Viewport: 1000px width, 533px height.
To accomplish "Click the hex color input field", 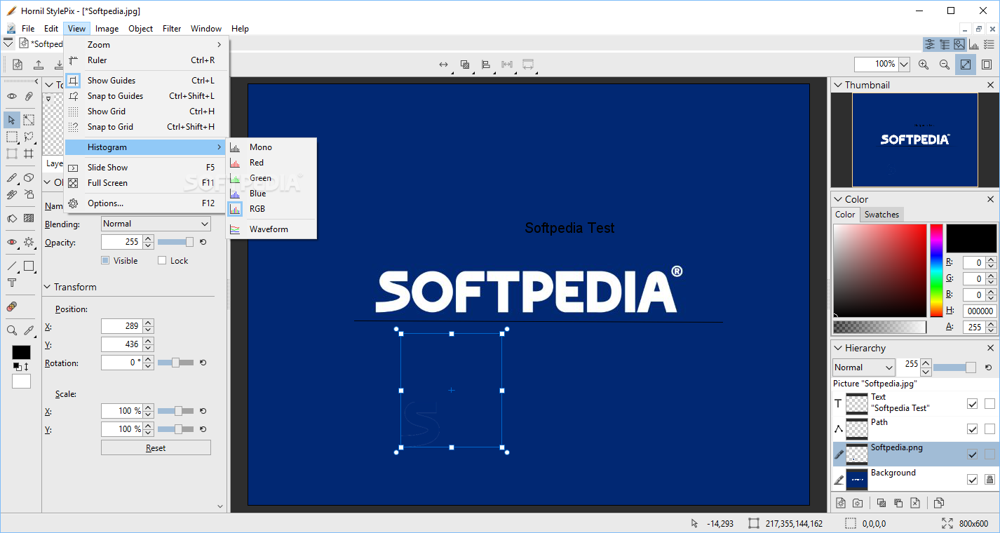I will (980, 311).
